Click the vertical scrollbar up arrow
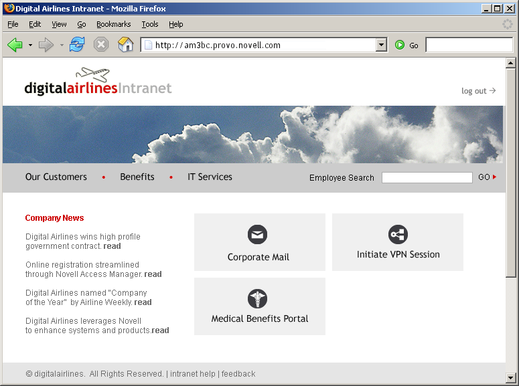The width and height of the screenshot is (519, 386). pyautogui.click(x=511, y=63)
